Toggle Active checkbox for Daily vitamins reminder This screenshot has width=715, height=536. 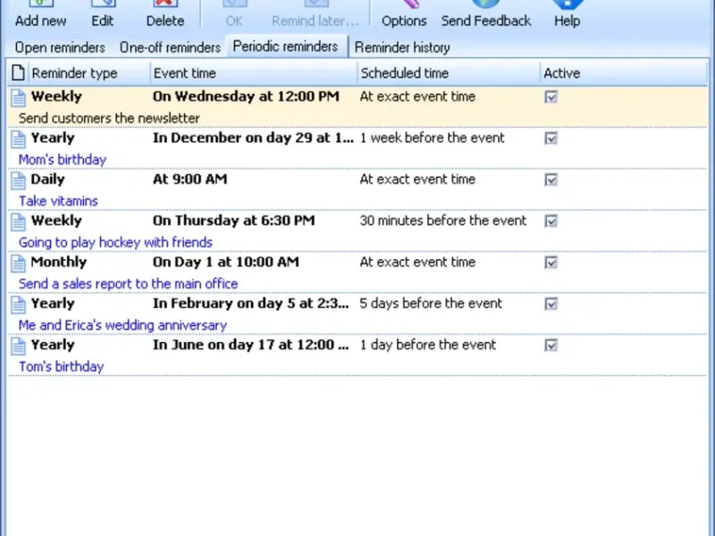point(551,180)
